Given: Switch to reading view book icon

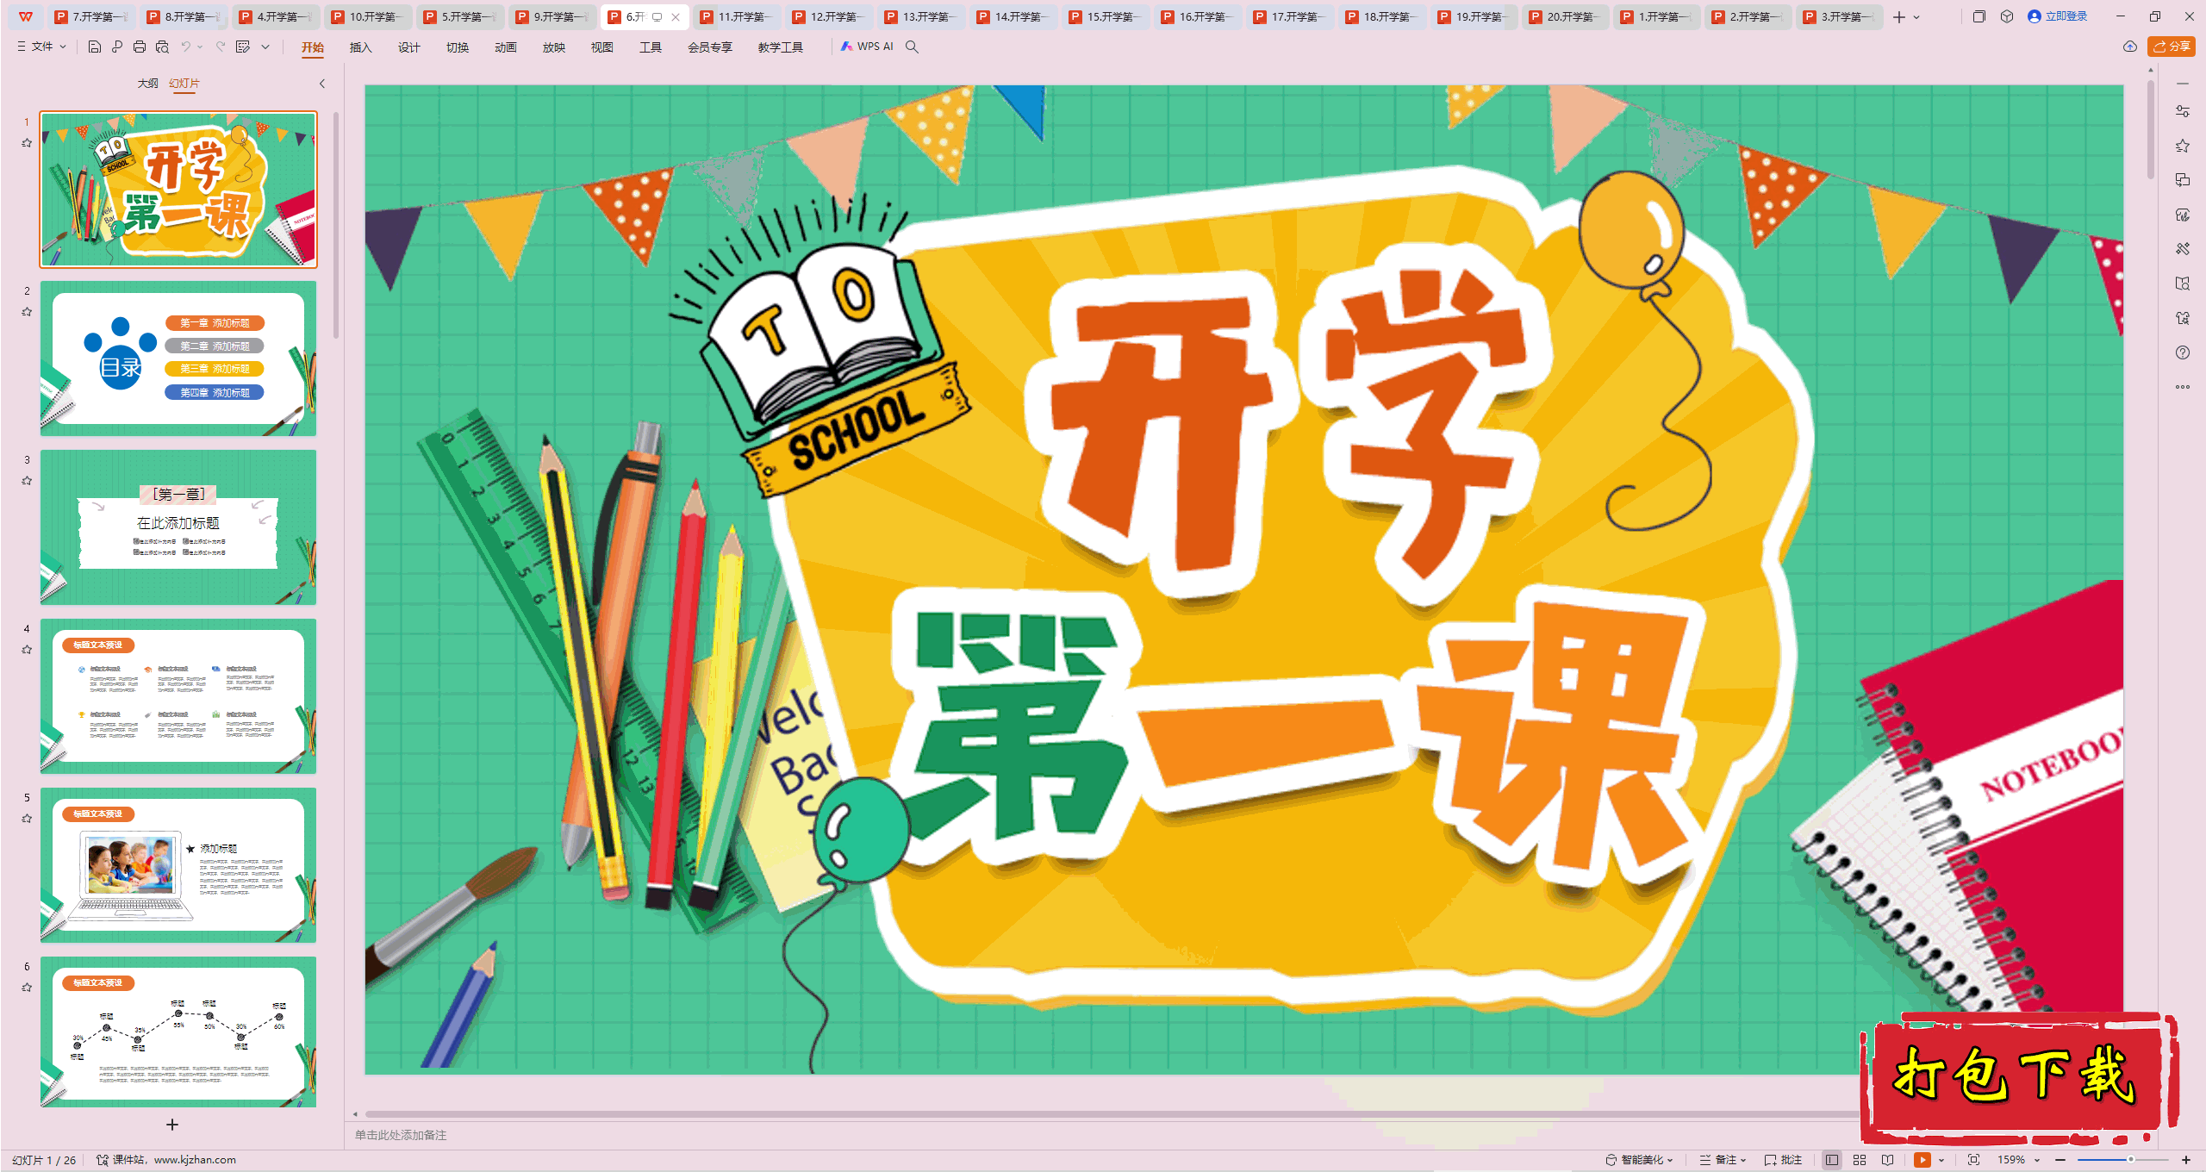Looking at the screenshot, I should click(x=1887, y=1160).
